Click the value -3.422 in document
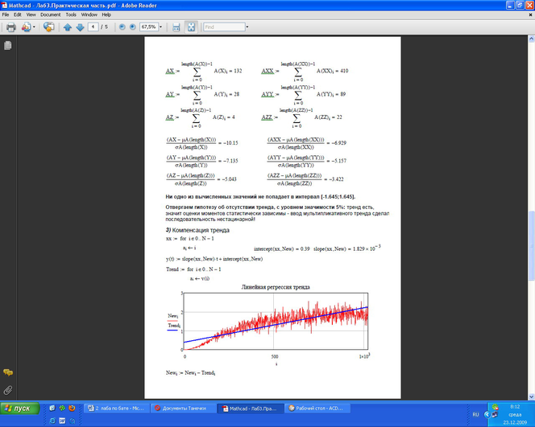The width and height of the screenshot is (535, 427). 336,179
